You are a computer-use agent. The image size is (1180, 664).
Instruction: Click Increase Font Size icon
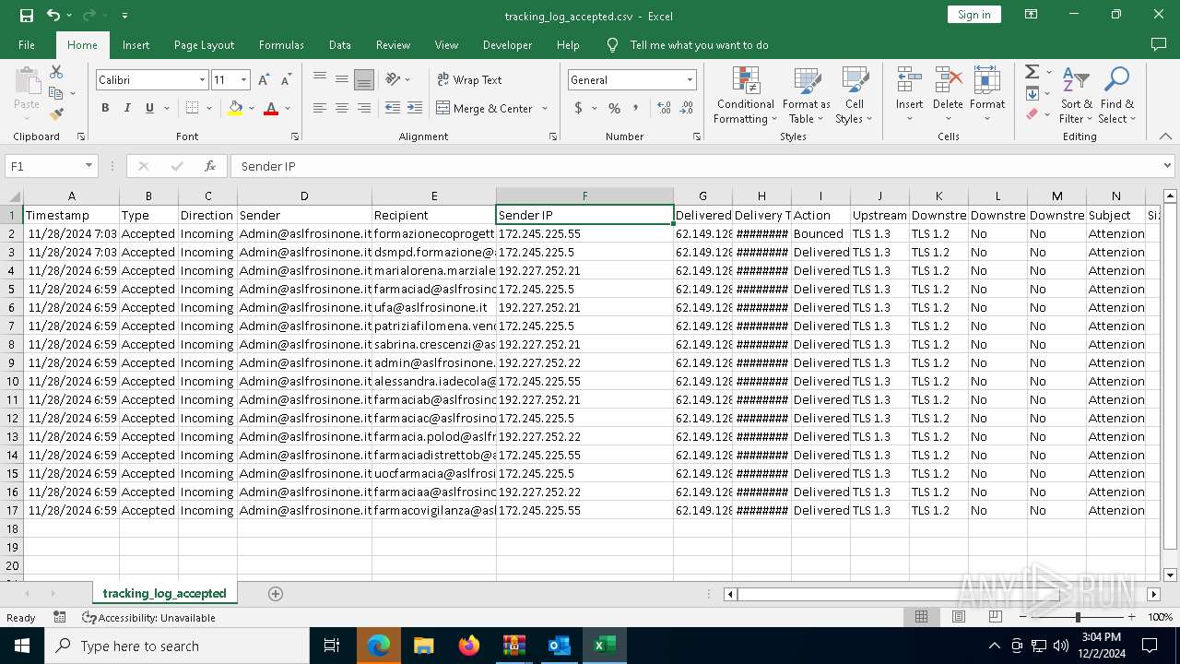pyautogui.click(x=265, y=80)
